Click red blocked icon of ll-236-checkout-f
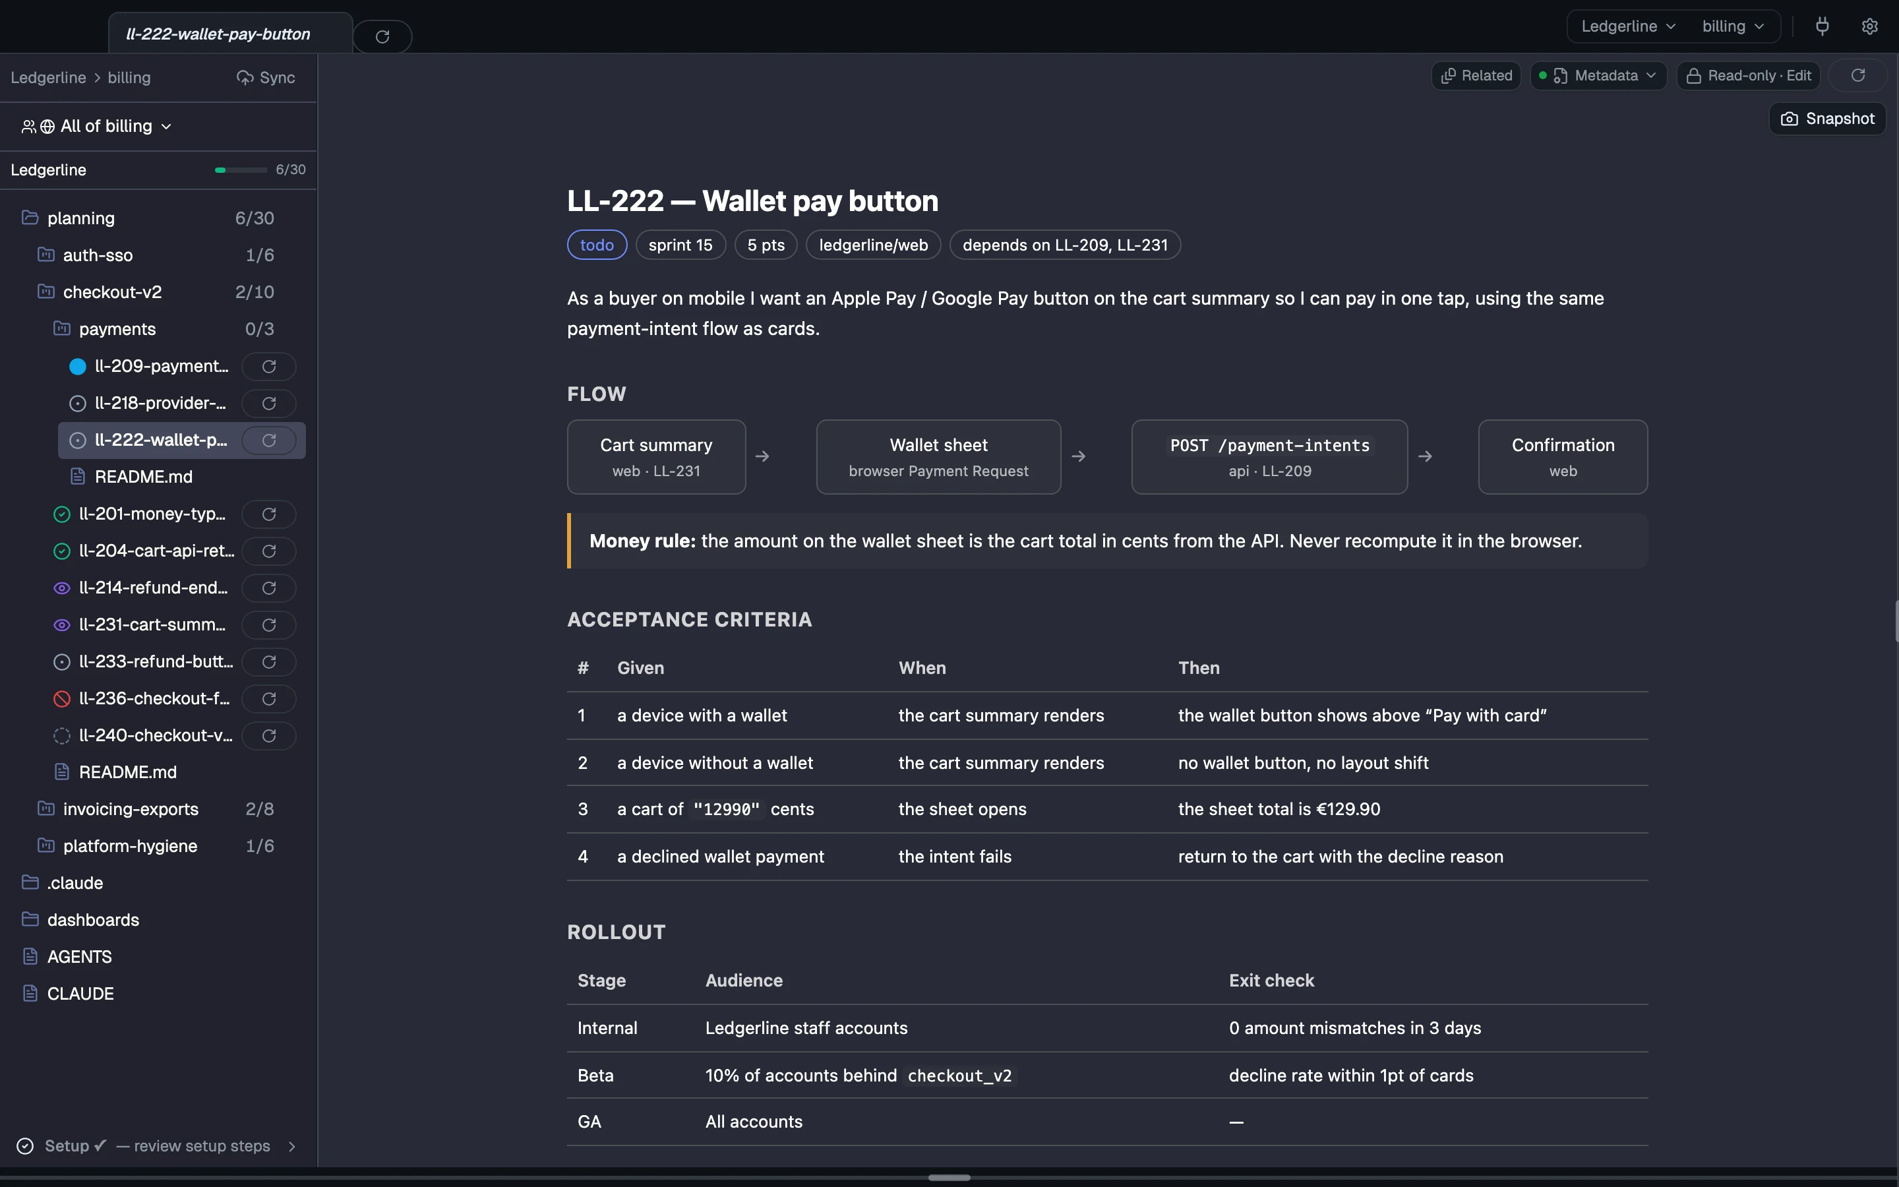 click(61, 699)
